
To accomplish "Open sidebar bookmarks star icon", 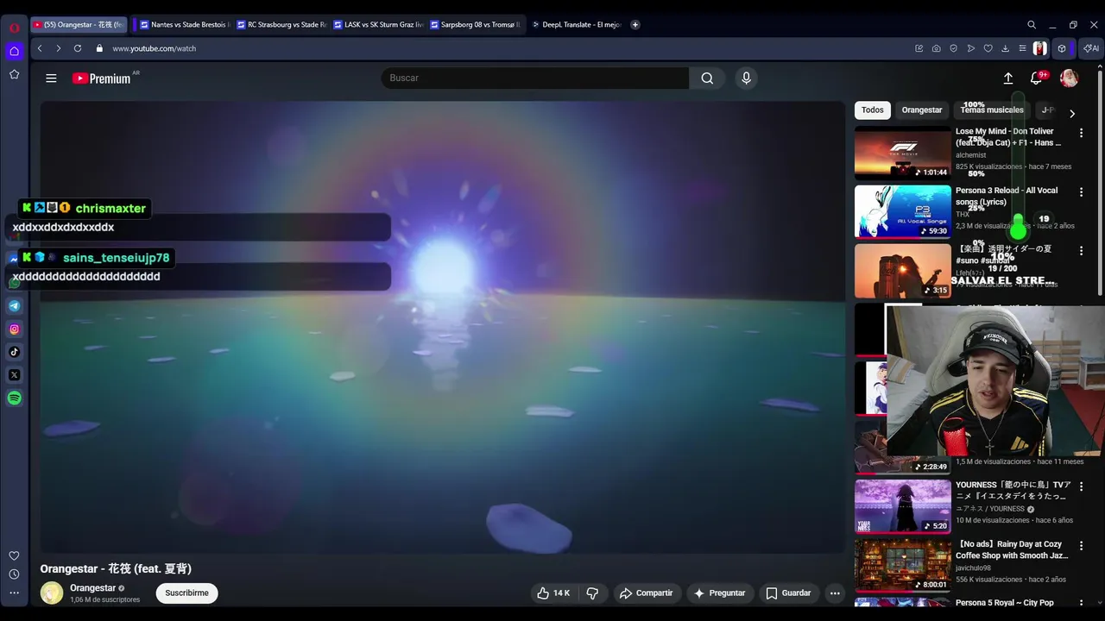I will pos(14,74).
